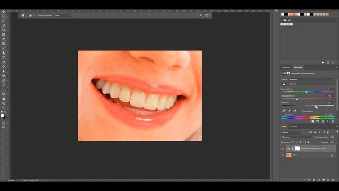Select the Eraser tool
This screenshot has width=339, height=191.
click(4, 62)
